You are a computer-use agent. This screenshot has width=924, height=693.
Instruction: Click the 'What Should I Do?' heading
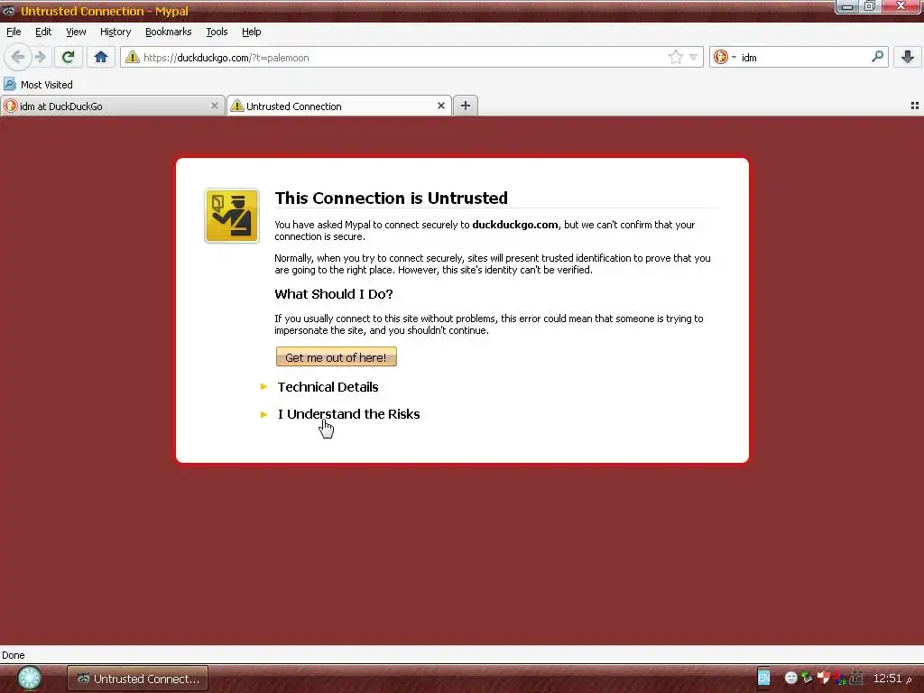pyautogui.click(x=334, y=294)
